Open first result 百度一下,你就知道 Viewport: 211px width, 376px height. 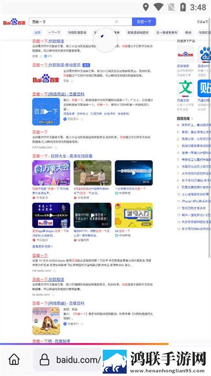coord(48,41)
